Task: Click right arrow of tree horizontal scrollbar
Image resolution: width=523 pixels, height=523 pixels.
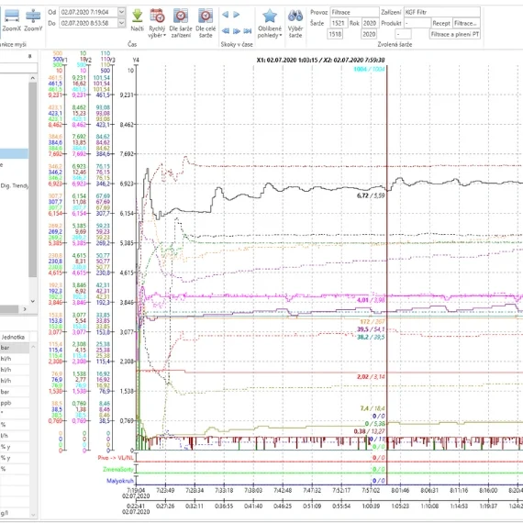Action: 25,309
